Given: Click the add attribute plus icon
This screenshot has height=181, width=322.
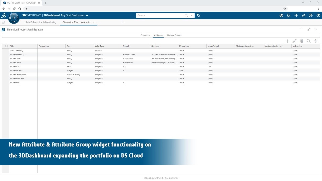Looking at the screenshot, I should 287,41.
